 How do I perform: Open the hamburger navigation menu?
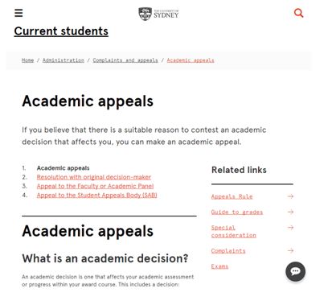pyautogui.click(x=18, y=13)
